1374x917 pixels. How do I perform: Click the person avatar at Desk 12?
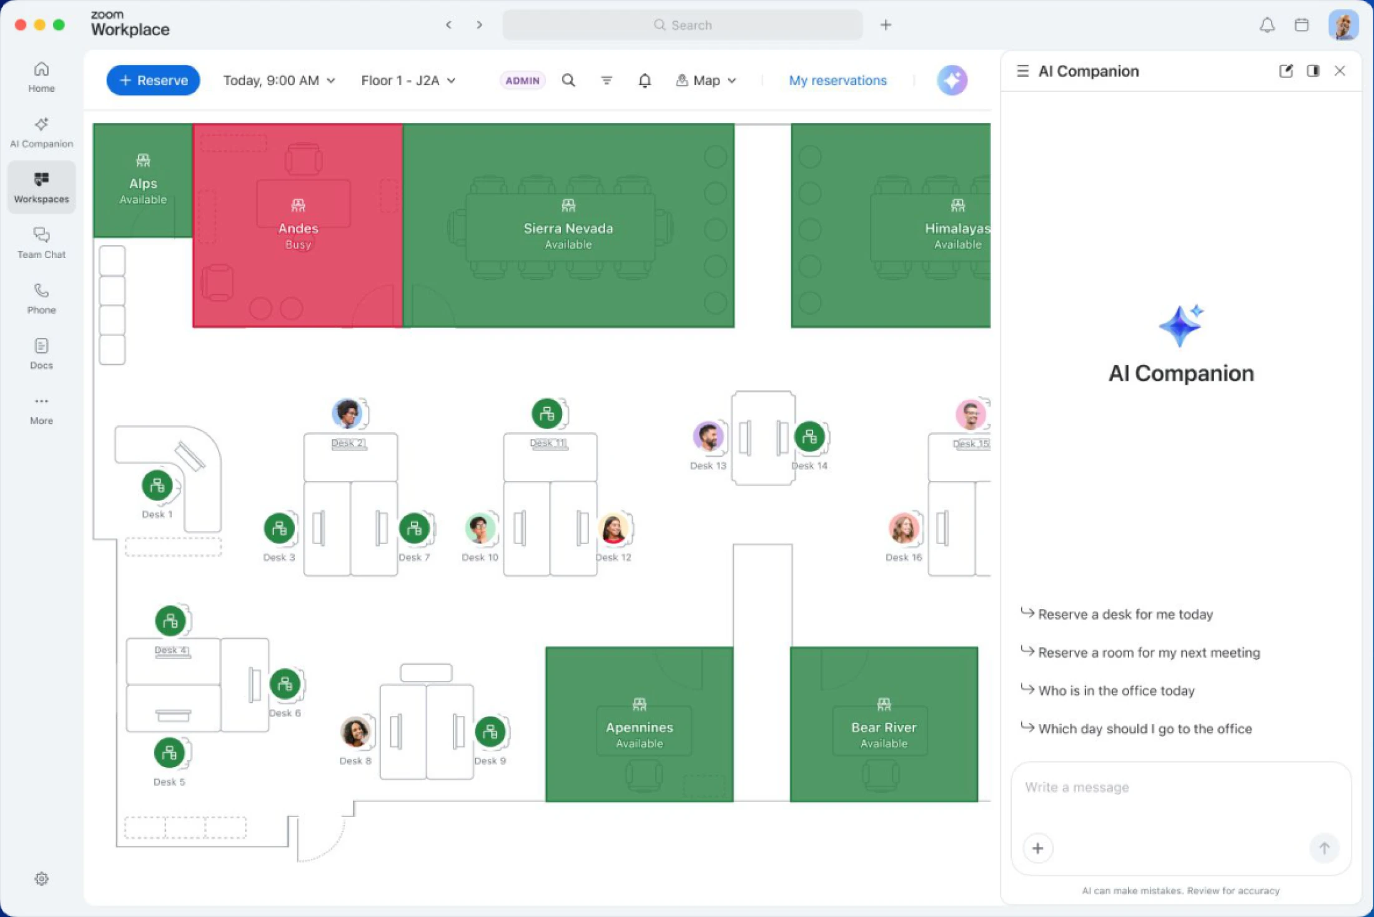(x=613, y=528)
